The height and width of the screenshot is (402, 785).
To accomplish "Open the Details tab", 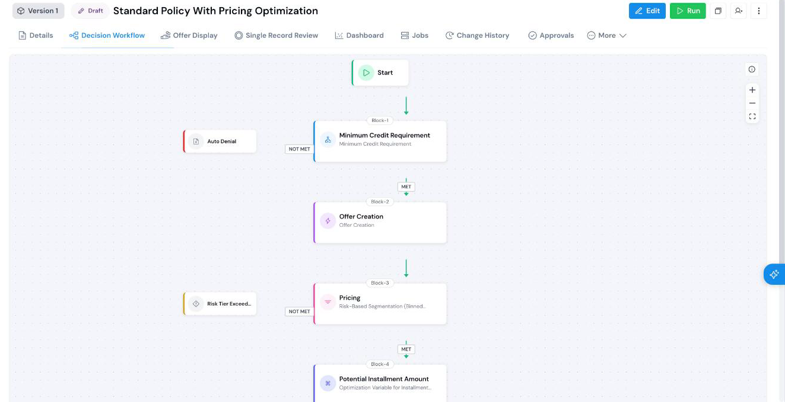I will (x=36, y=36).
